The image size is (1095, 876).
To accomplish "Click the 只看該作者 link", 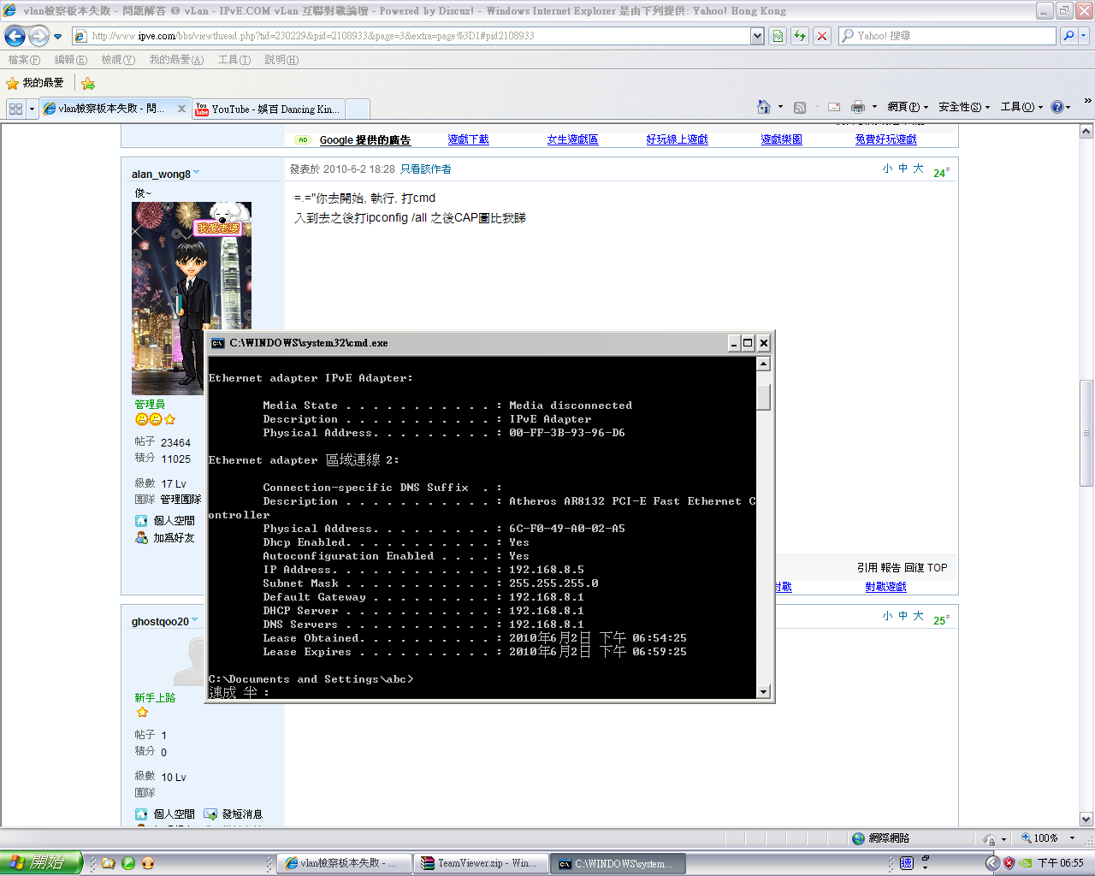I will click(x=425, y=169).
